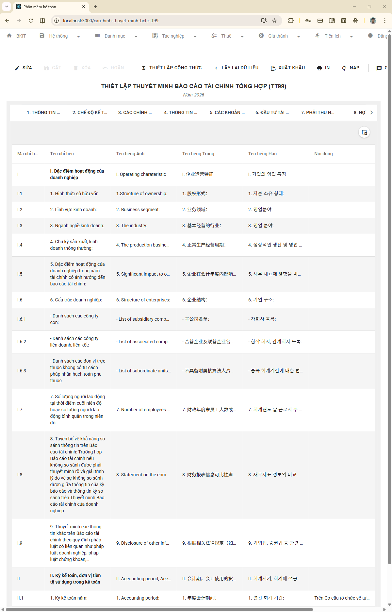
Task: Click the IN print button
Action: tap(323, 68)
